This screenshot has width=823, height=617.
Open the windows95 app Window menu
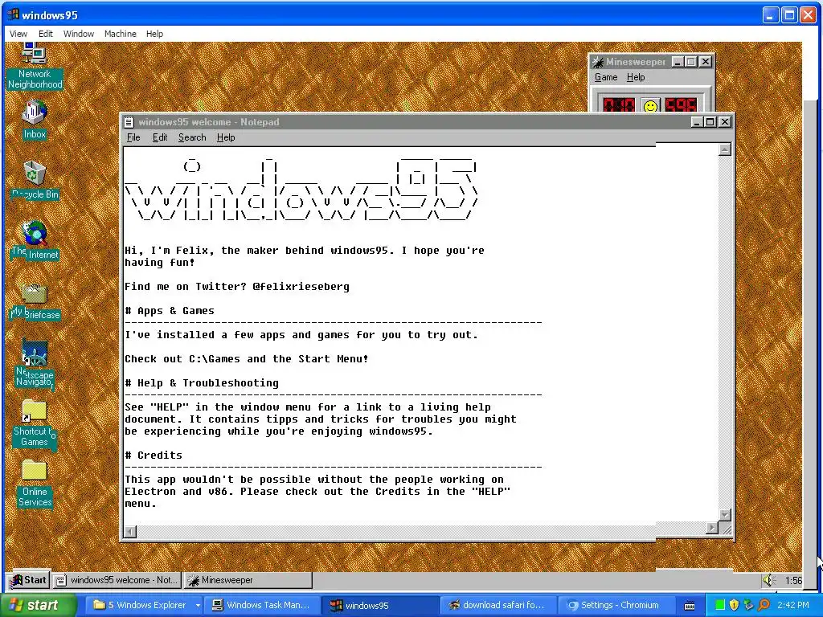[x=79, y=34]
